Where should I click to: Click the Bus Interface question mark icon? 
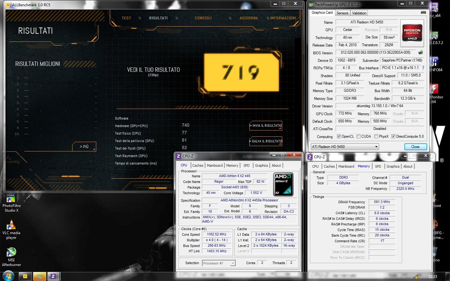pos(423,68)
